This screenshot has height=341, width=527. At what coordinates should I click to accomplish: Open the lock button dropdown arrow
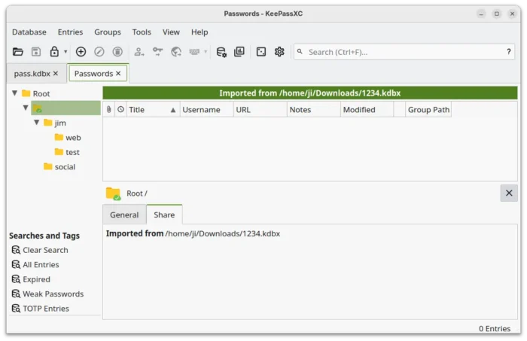click(x=65, y=52)
